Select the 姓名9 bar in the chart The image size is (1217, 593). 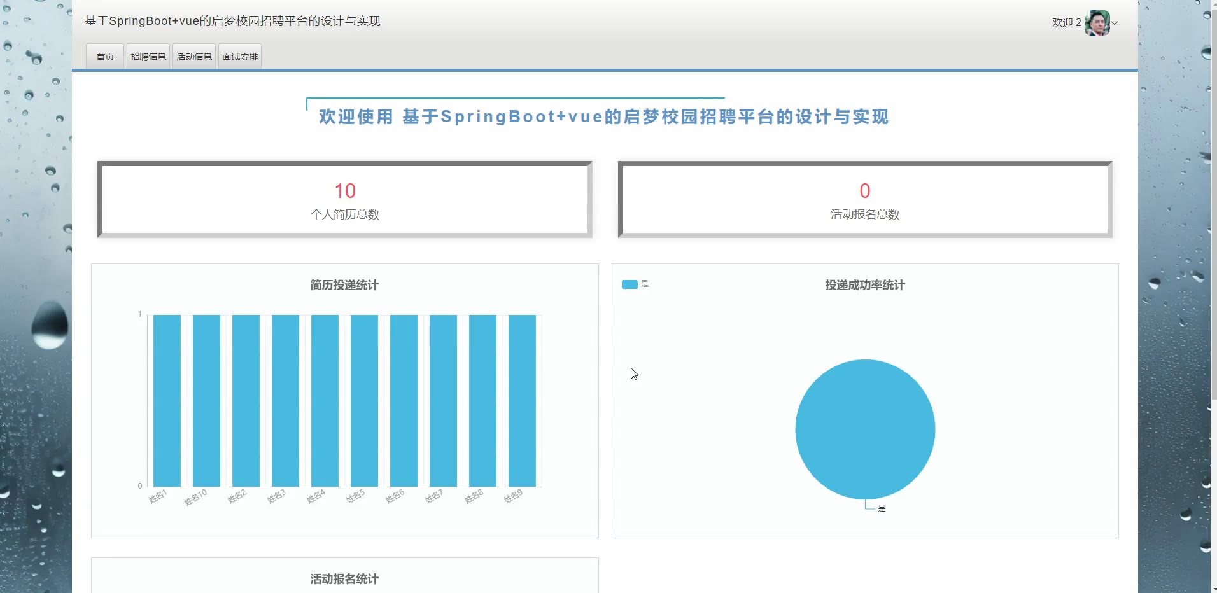(522, 401)
